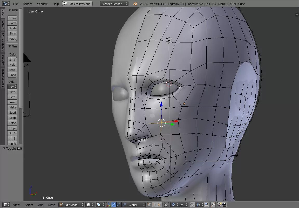The image size is (299, 208).
Task: Switch to the Tools shelf tab
Action: coord(3,13)
